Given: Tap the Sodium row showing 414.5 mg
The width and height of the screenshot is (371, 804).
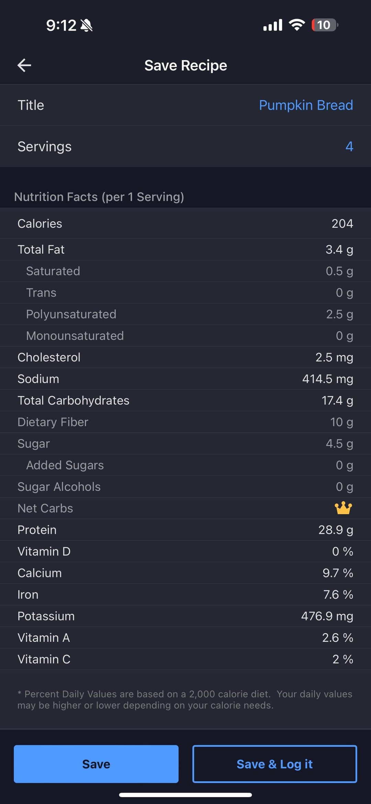Looking at the screenshot, I should (185, 379).
